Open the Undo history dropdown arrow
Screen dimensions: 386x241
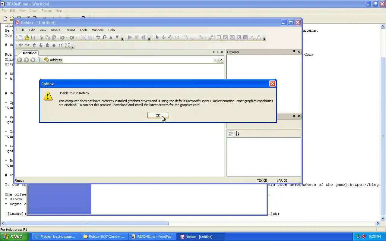(67, 38)
